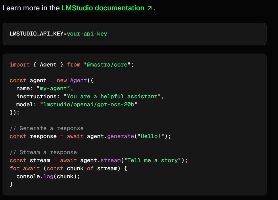Click the your-api-key value text

pos(87,34)
